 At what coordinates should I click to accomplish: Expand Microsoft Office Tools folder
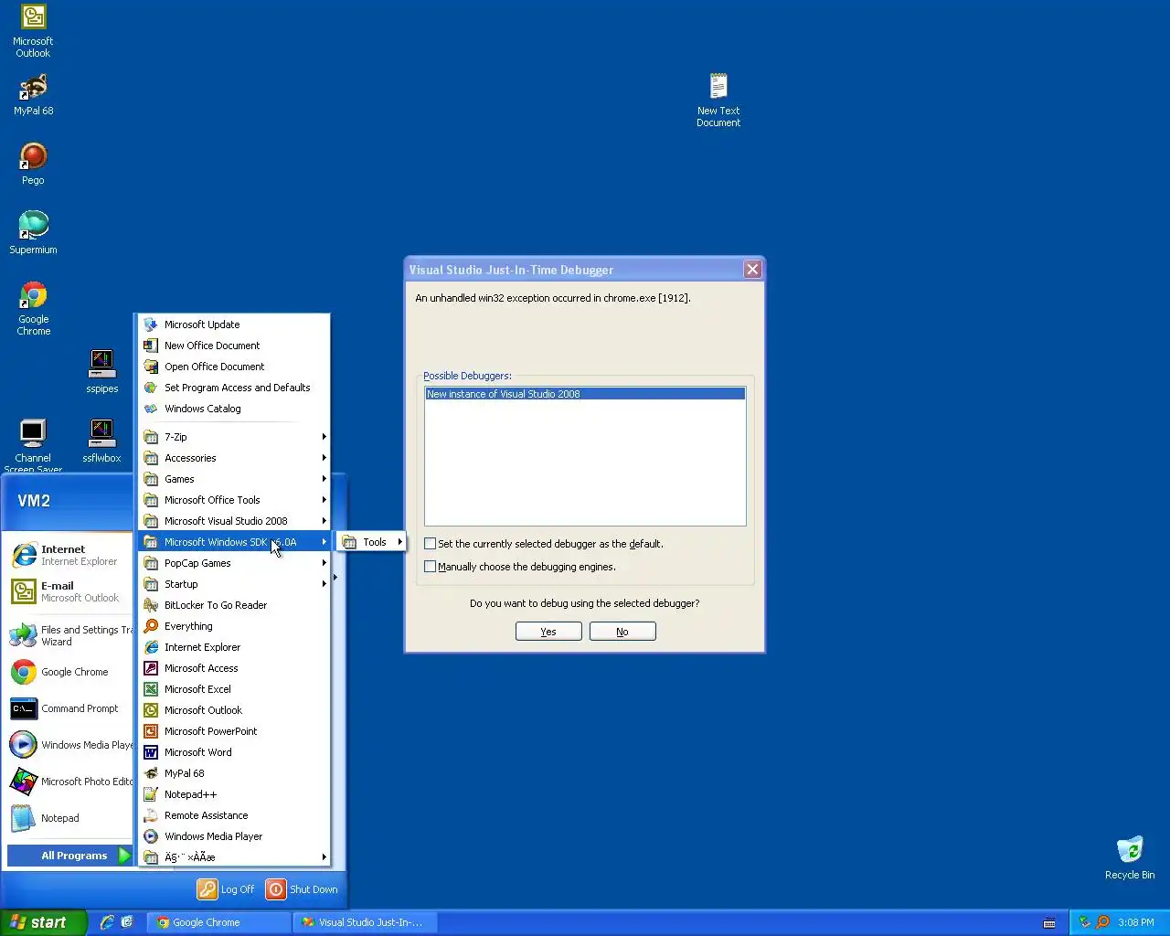pyautogui.click(x=233, y=500)
